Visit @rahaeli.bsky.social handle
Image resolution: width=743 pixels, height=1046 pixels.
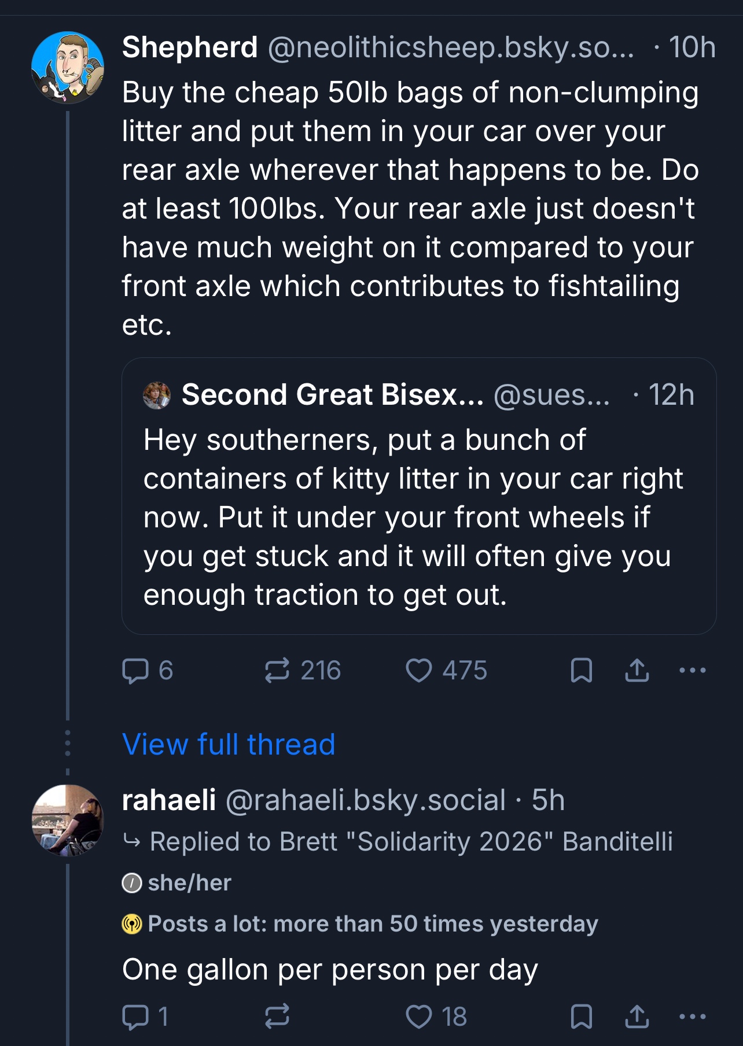365,800
